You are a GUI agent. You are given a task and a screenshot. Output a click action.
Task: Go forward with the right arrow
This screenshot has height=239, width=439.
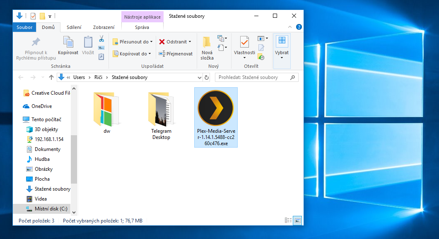[33, 77]
